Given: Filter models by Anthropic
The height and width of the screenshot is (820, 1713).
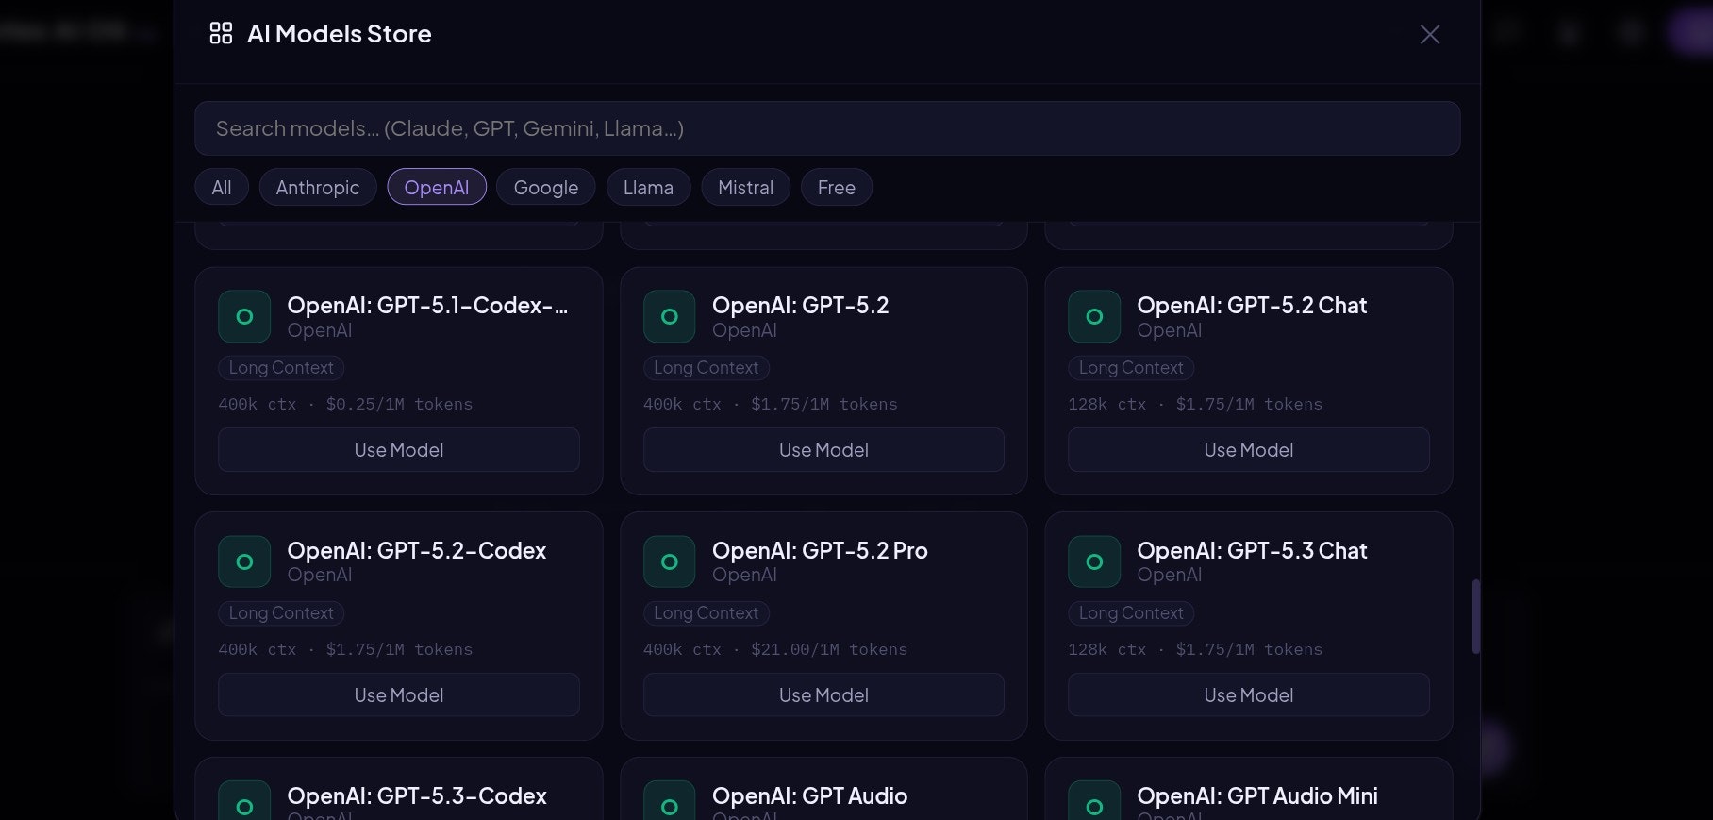Looking at the screenshot, I should coord(318,187).
